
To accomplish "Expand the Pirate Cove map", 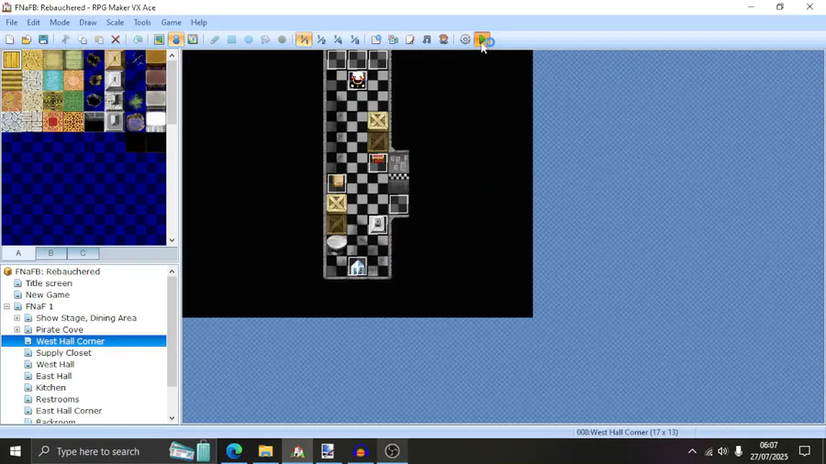I will [x=17, y=329].
